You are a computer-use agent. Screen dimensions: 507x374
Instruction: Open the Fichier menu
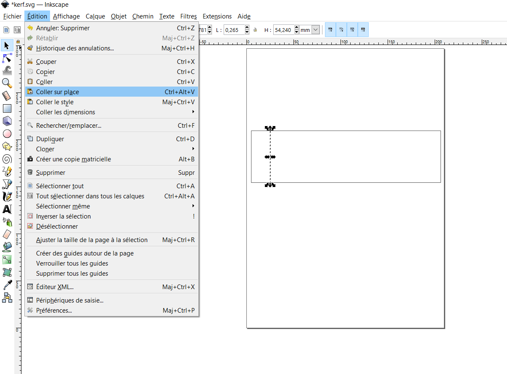tap(12, 16)
